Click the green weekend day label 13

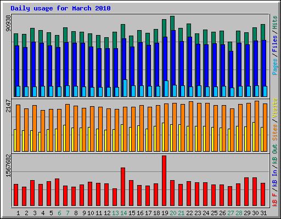(115, 213)
